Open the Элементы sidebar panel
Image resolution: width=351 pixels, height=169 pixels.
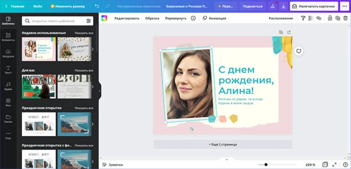pos(8,37)
